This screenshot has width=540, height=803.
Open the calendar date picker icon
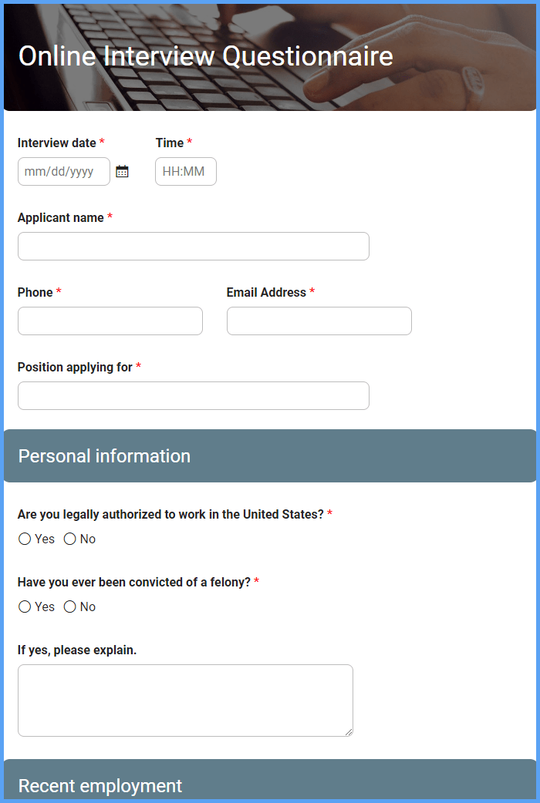tap(122, 172)
